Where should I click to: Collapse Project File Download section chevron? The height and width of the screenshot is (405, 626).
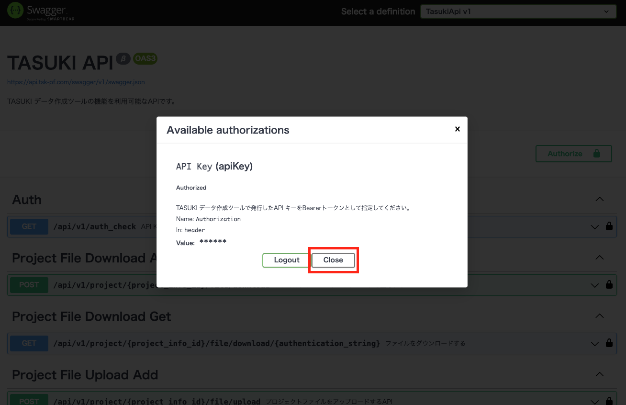(599, 258)
